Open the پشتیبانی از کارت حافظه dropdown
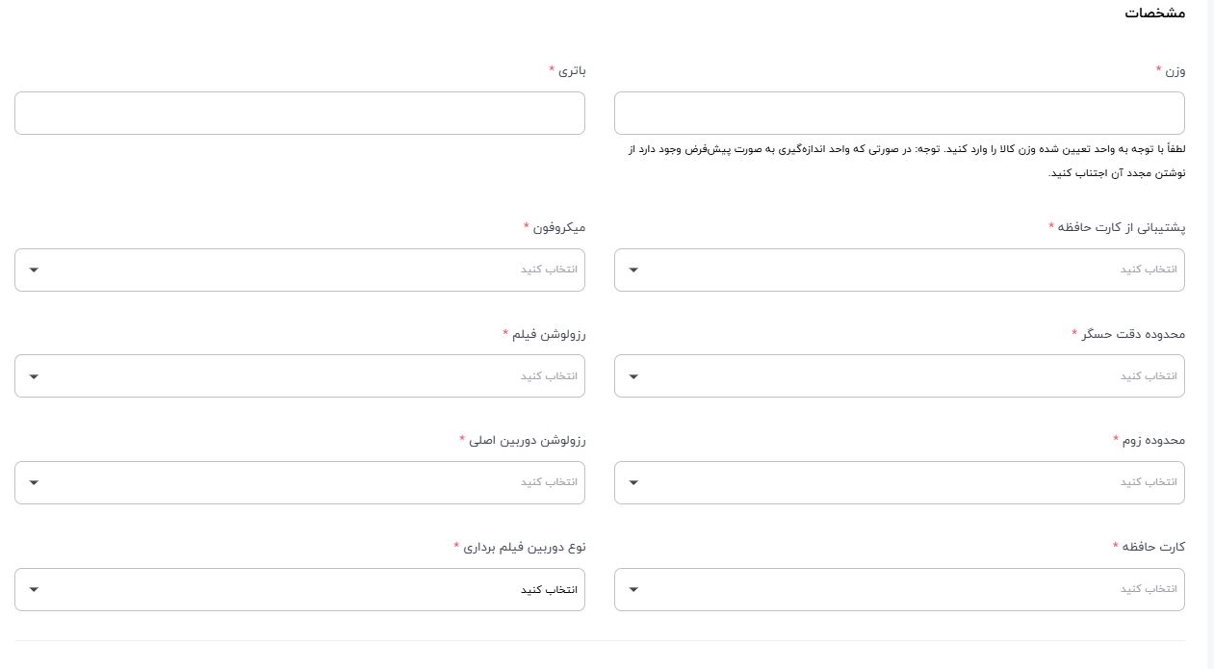 [899, 270]
